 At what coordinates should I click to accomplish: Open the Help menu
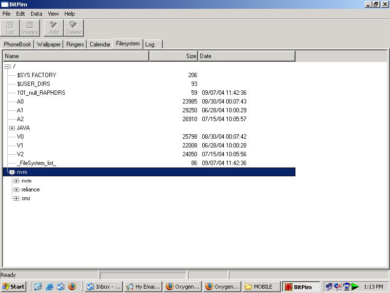click(x=69, y=14)
